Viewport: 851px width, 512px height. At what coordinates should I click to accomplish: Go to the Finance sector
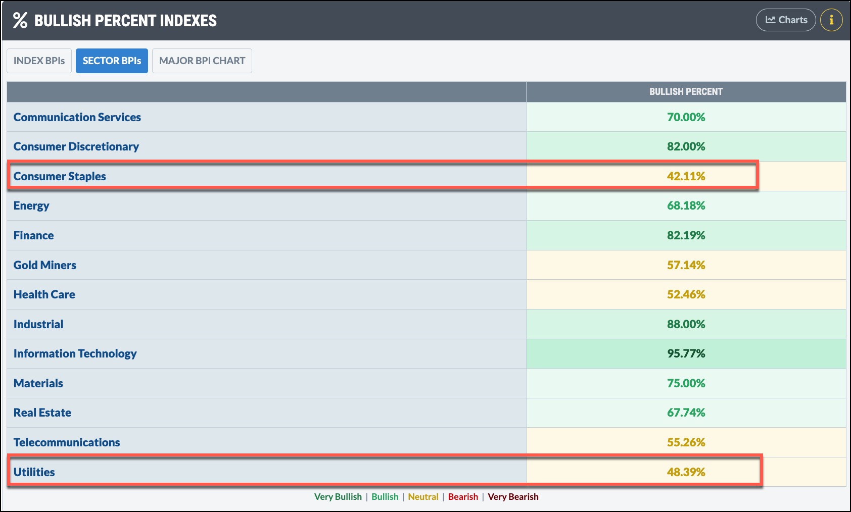point(33,235)
